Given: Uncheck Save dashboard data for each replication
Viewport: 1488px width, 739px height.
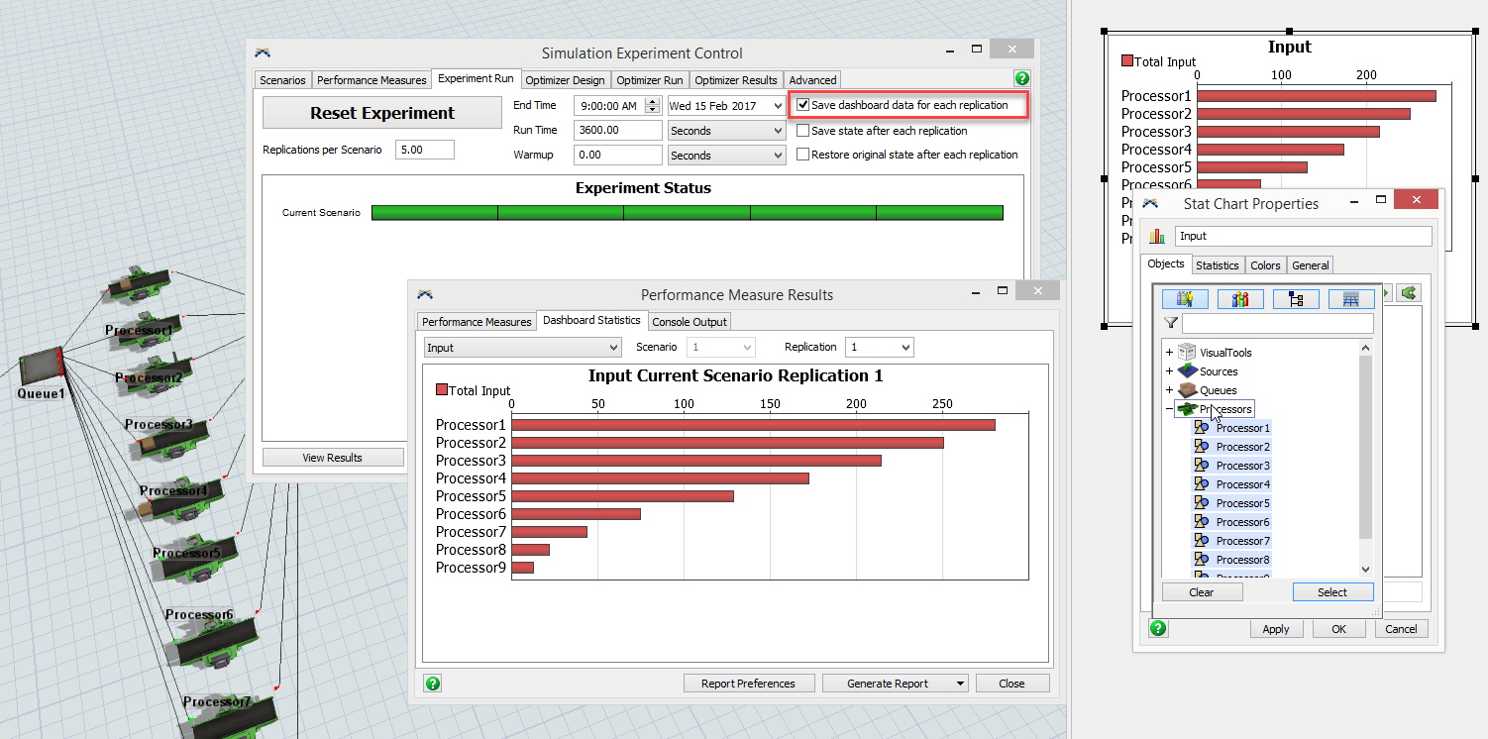Looking at the screenshot, I should pyautogui.click(x=803, y=105).
